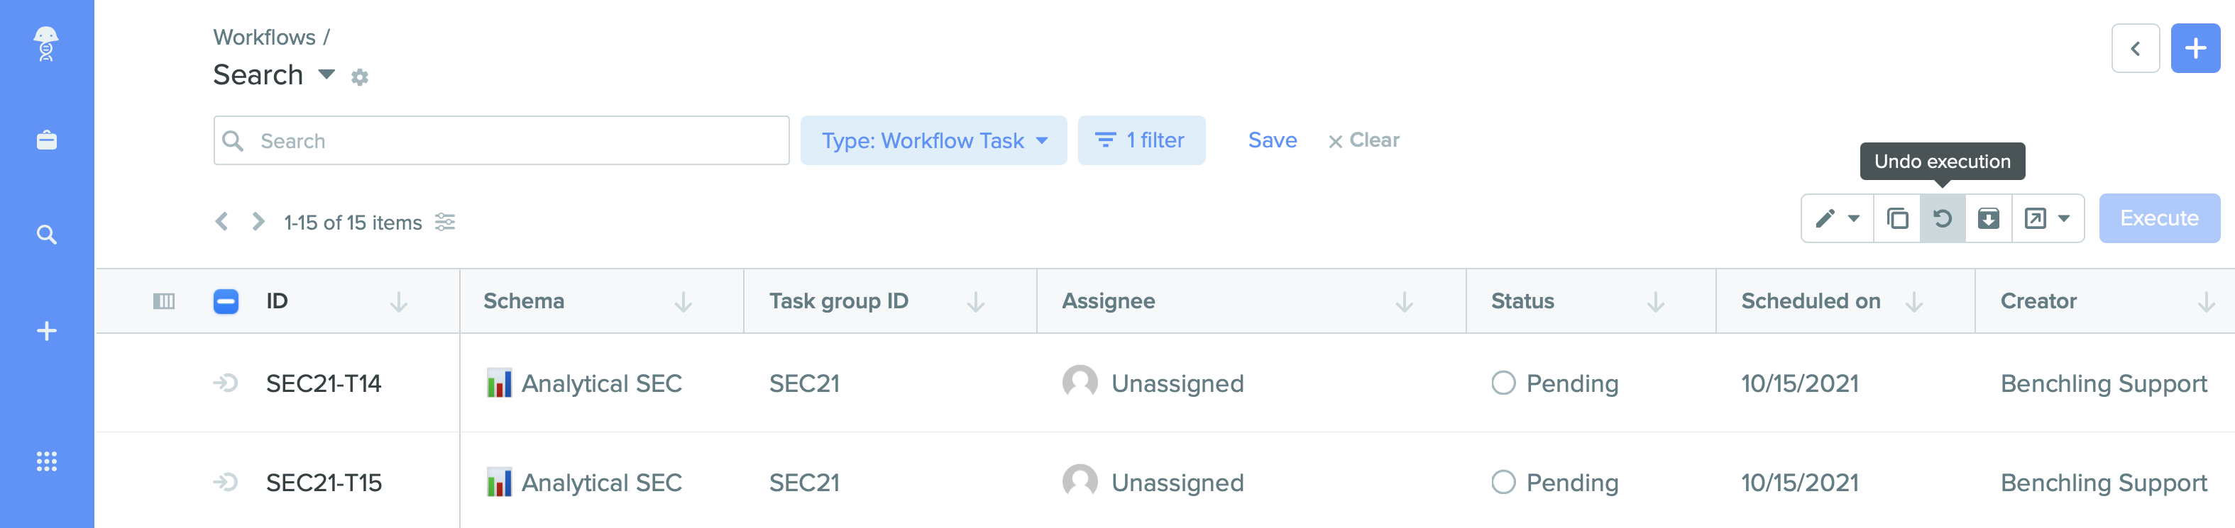Viewport: 2235px width, 528px height.
Task: Click the copy tasks icon in toolbar
Action: point(1896,218)
